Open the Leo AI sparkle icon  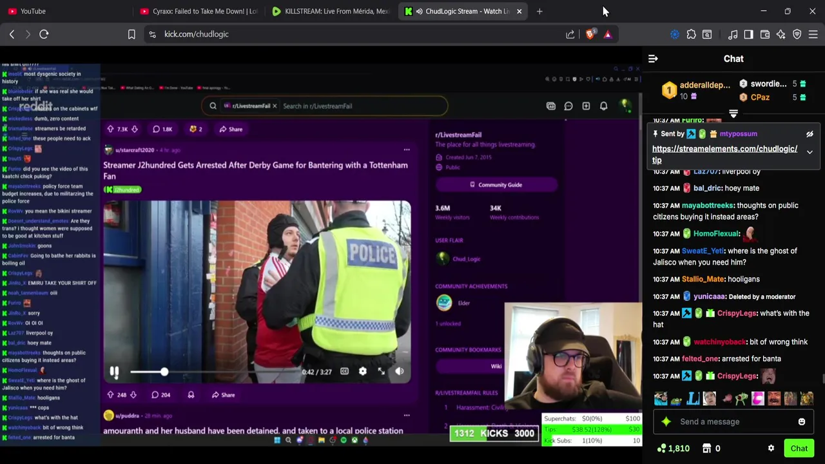(x=781, y=34)
